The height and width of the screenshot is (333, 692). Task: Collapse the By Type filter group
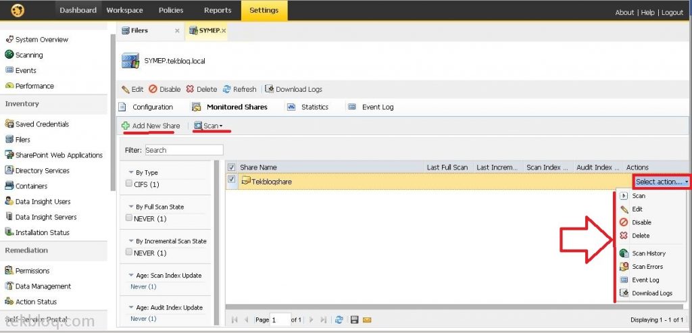coord(131,172)
